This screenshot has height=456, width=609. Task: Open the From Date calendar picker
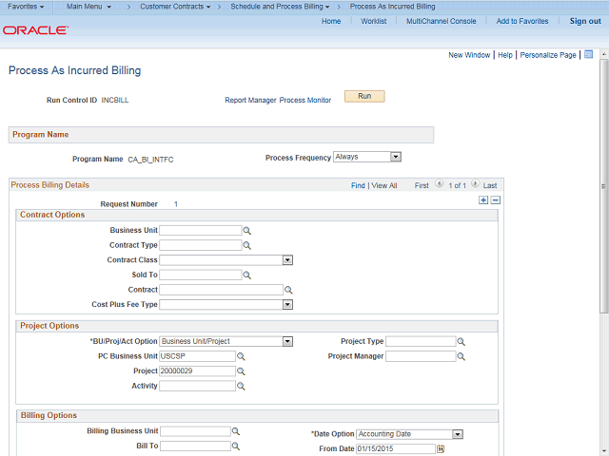(x=441, y=449)
